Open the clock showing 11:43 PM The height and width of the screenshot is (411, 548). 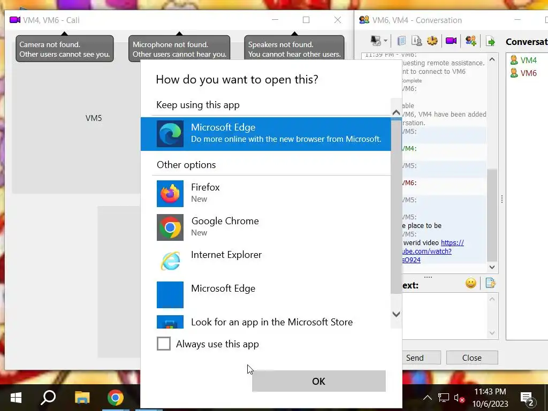coord(490,398)
